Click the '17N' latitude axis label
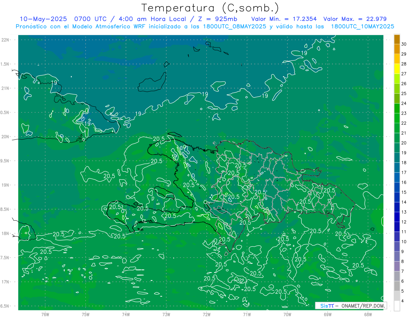The height and width of the screenshot is (319, 413). click(x=5, y=282)
